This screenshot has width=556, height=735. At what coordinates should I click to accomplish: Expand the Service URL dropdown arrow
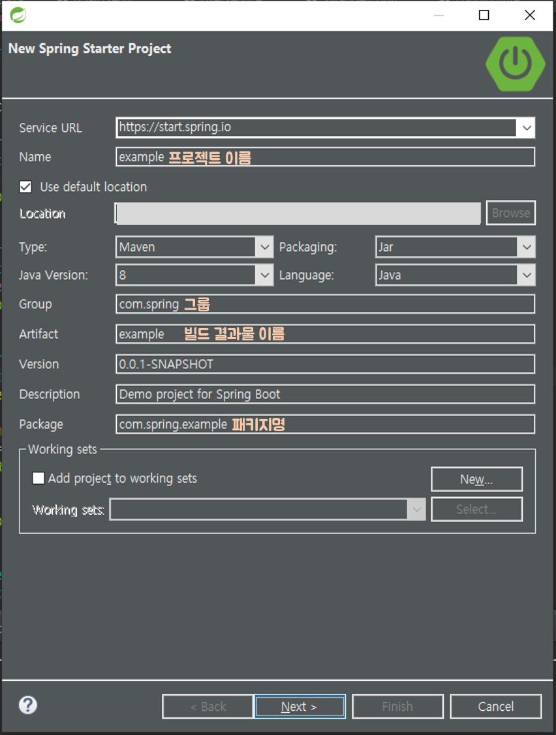click(x=527, y=127)
